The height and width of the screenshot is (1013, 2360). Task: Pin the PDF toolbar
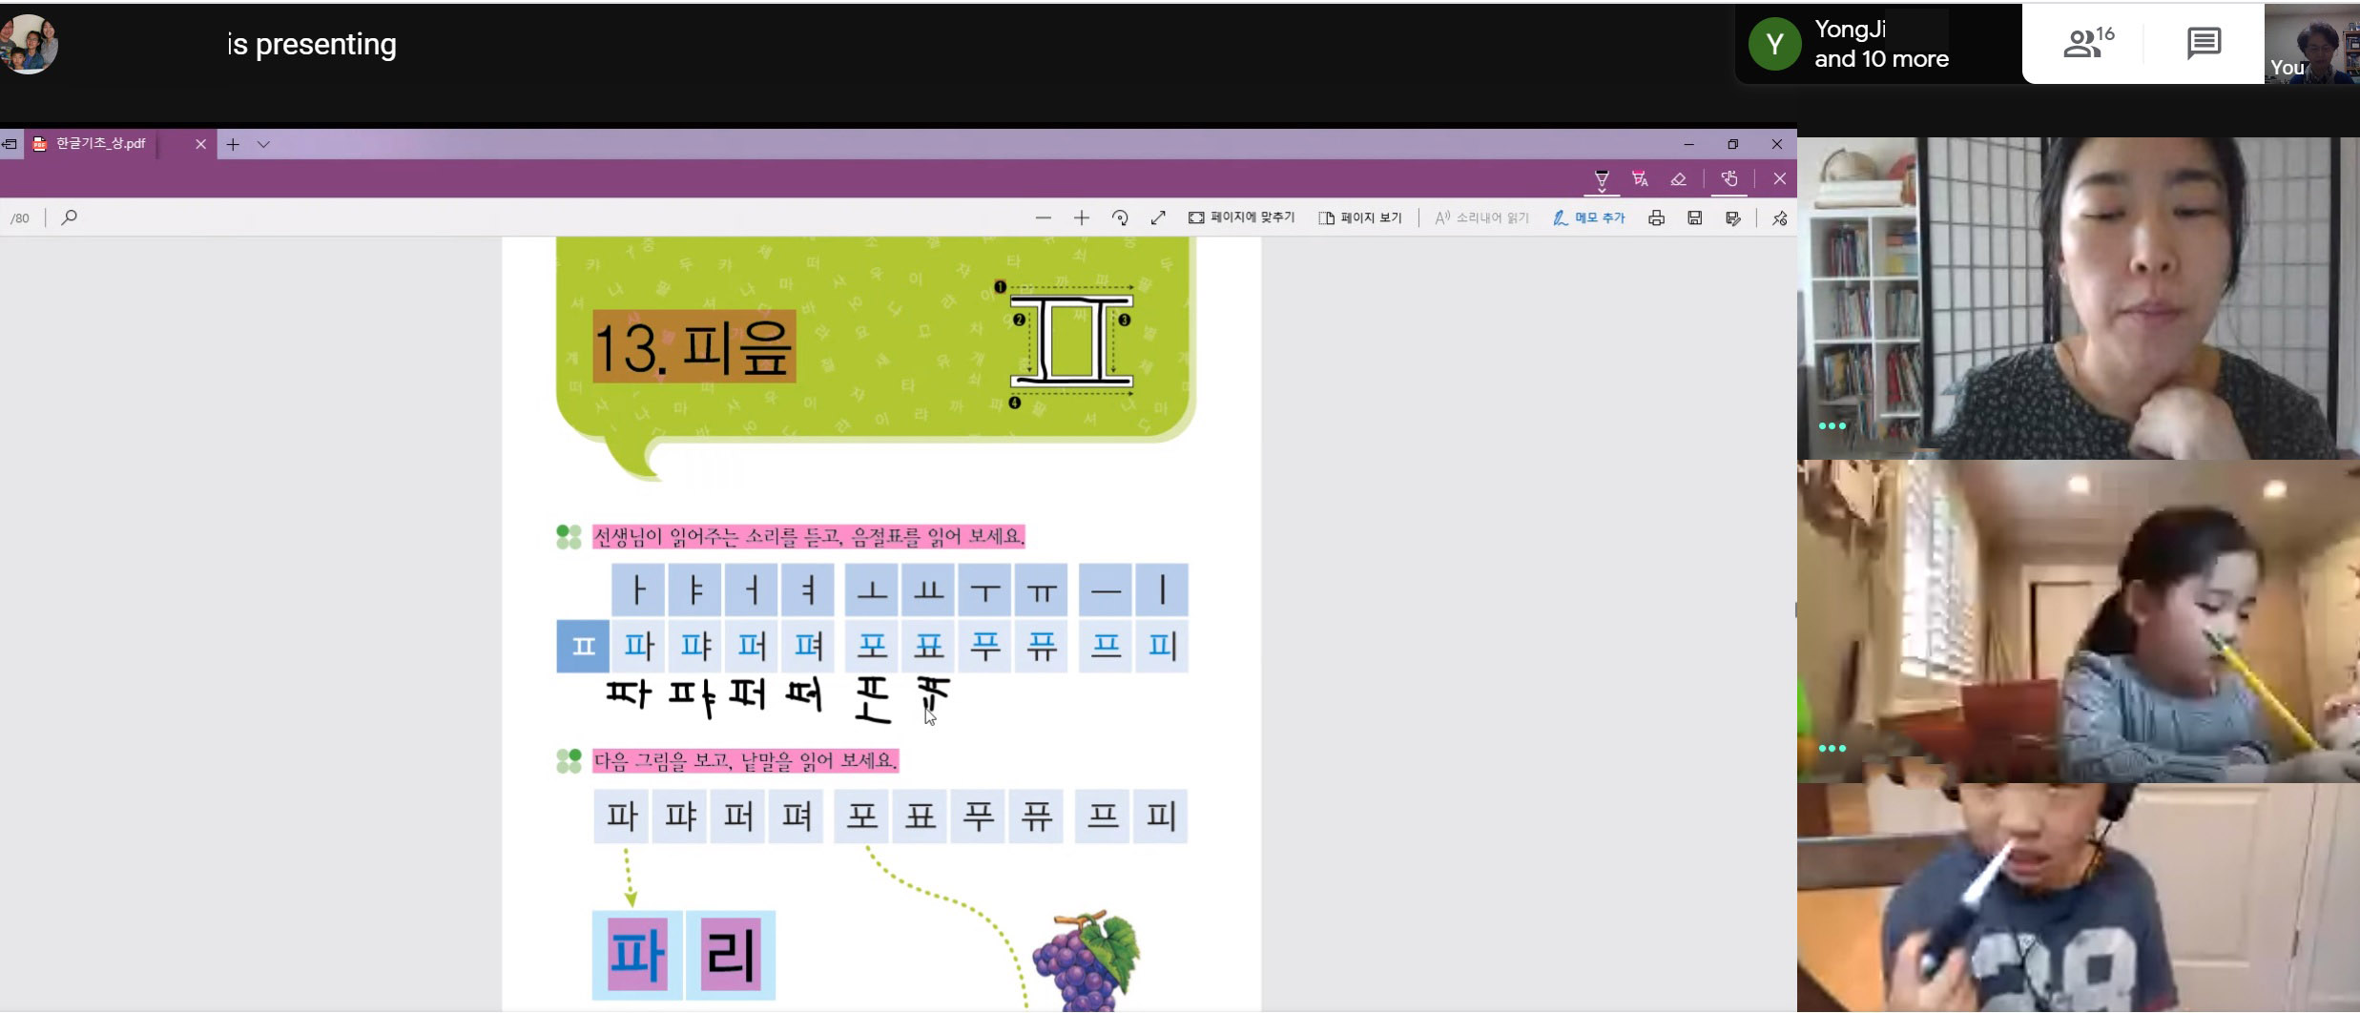click(x=1779, y=218)
